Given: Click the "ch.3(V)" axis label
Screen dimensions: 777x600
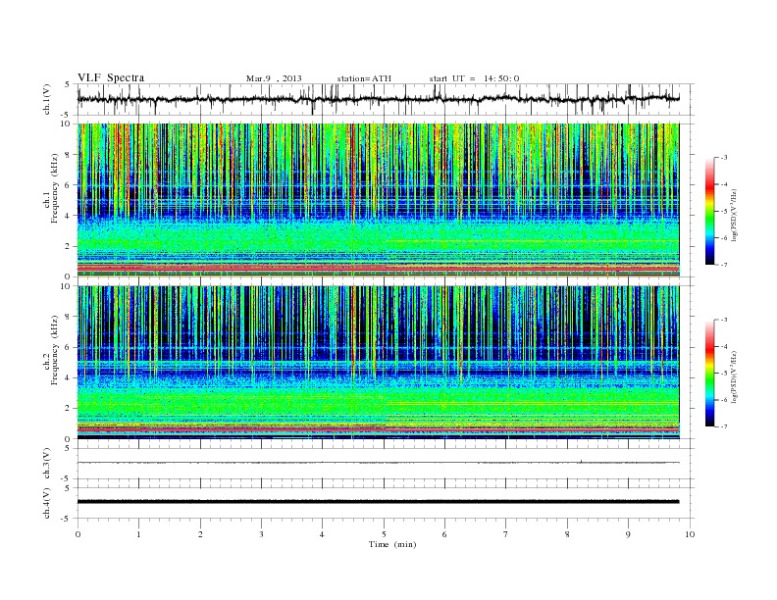Looking at the screenshot, I should pos(47,464).
